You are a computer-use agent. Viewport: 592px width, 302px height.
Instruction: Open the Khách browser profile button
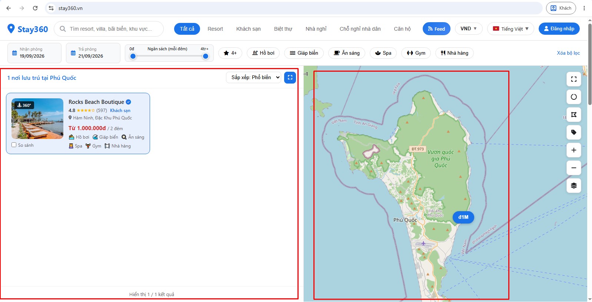[561, 8]
